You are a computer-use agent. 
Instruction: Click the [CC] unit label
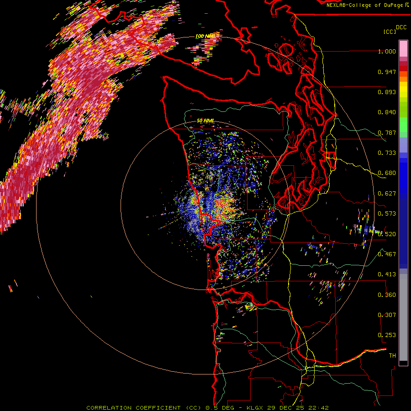point(390,32)
